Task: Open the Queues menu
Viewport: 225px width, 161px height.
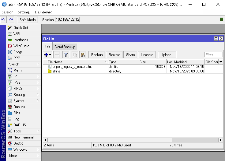Action: (x=24, y=107)
